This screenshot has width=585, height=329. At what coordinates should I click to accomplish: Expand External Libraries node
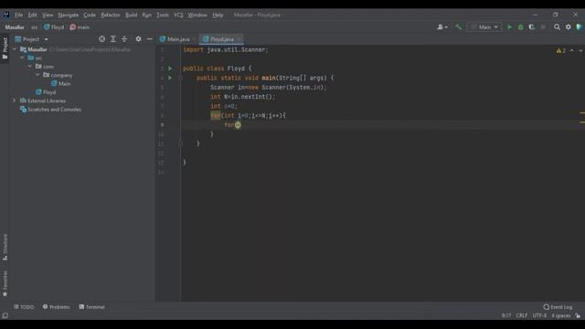pyautogui.click(x=15, y=101)
